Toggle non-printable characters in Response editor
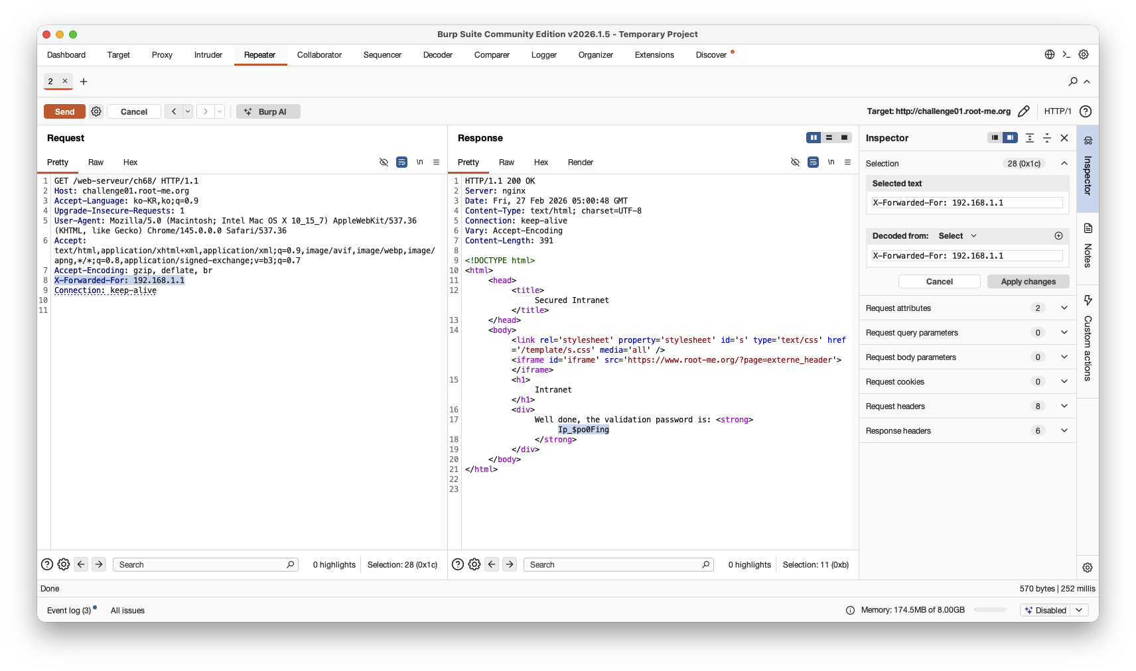 click(x=831, y=162)
